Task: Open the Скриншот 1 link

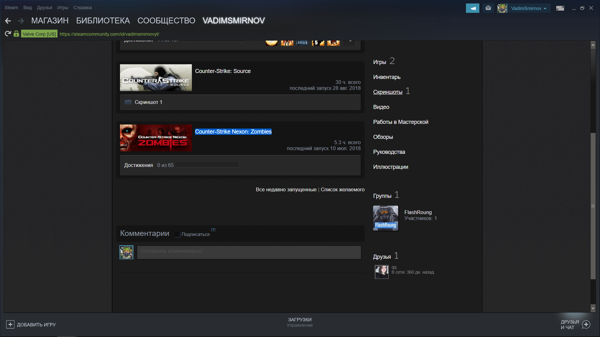Action: (x=148, y=102)
